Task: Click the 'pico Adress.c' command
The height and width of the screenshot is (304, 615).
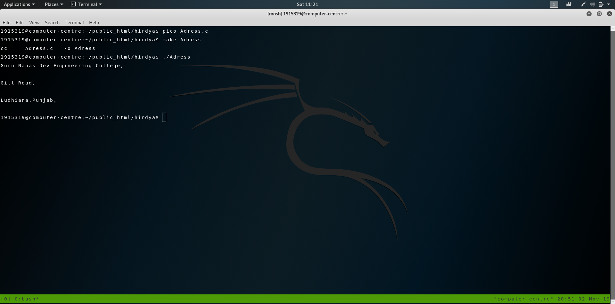Action: pyautogui.click(x=185, y=31)
